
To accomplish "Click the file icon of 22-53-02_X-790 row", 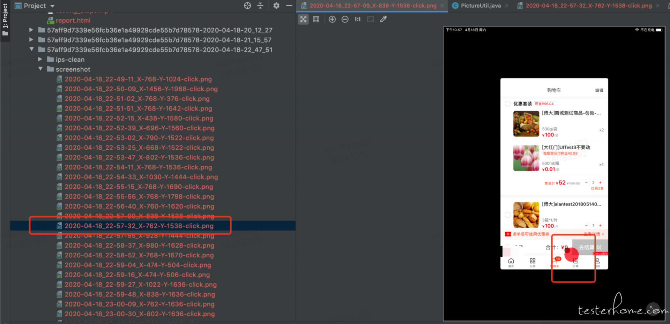I will point(59,138).
